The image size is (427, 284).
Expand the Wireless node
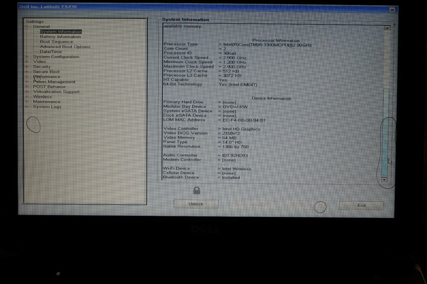coord(27,96)
